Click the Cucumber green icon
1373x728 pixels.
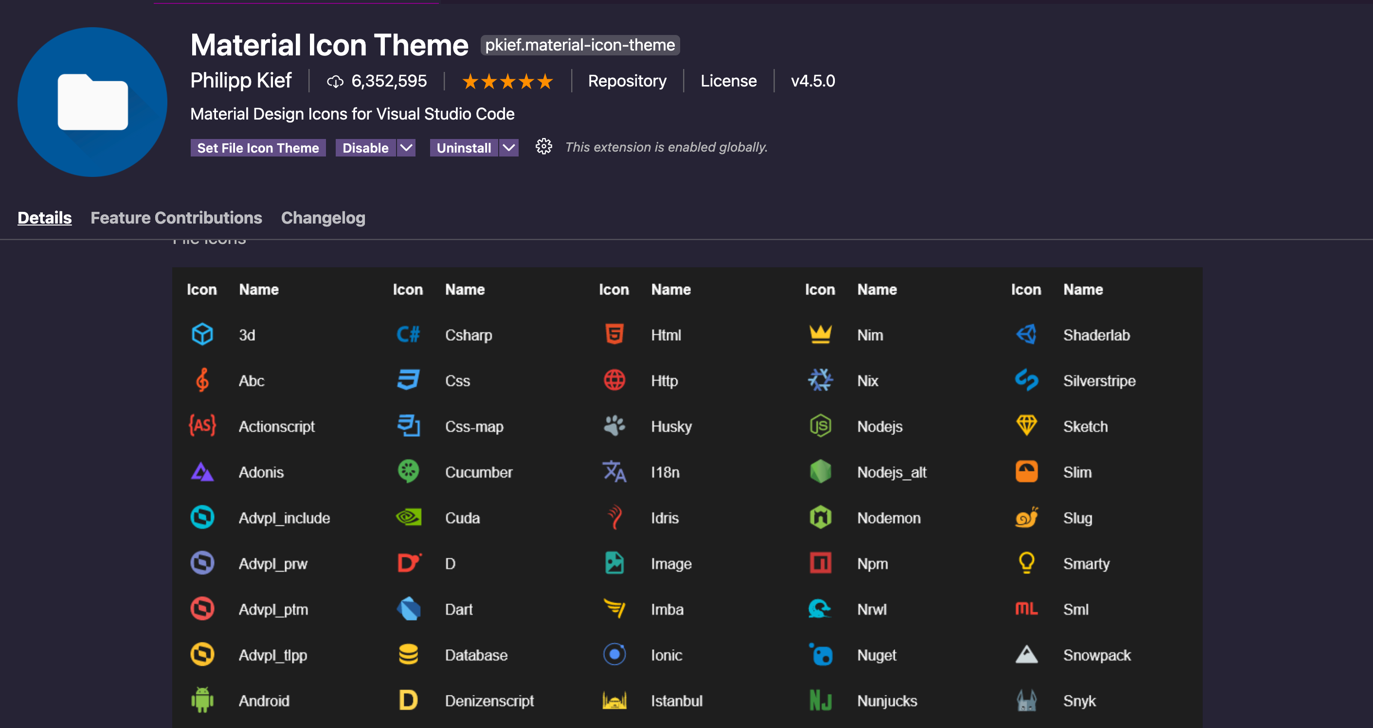pyautogui.click(x=408, y=472)
